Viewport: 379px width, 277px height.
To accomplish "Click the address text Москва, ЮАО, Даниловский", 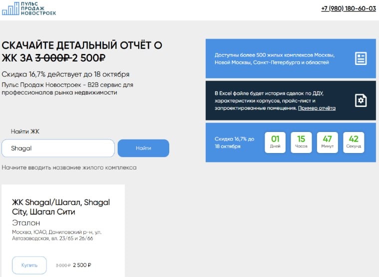I will pyautogui.click(x=57, y=235).
